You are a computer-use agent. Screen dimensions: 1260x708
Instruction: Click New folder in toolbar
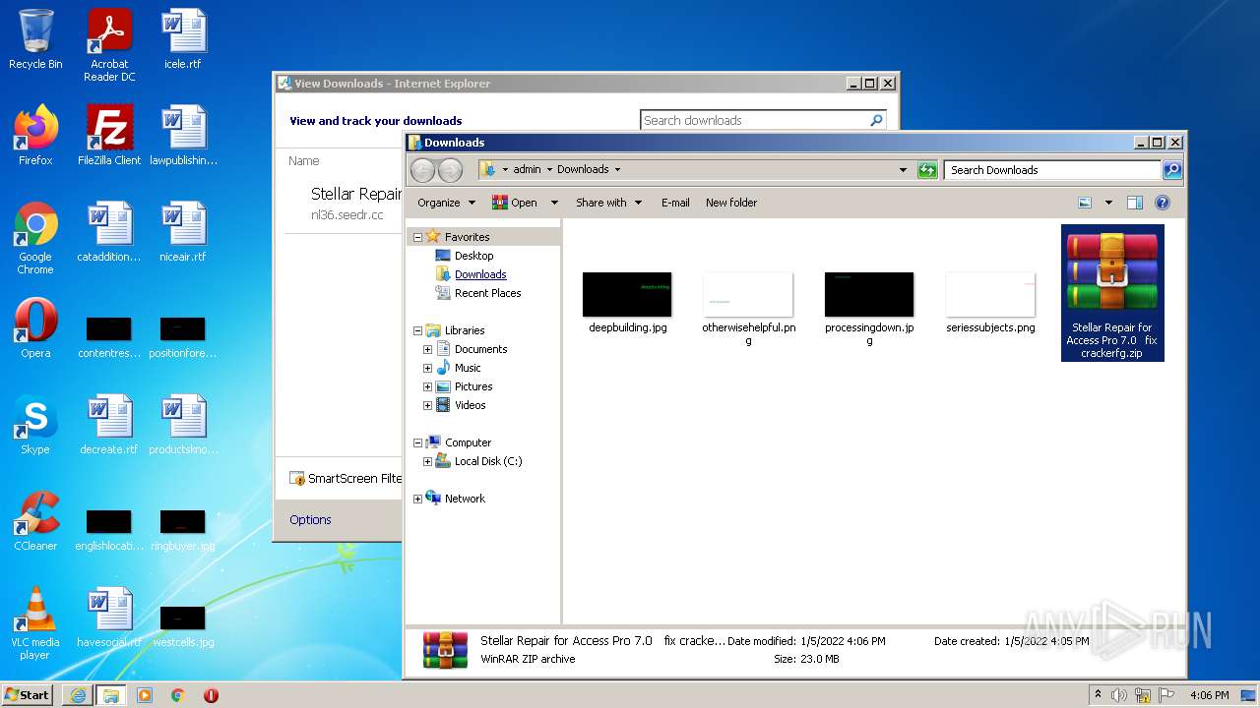731,203
